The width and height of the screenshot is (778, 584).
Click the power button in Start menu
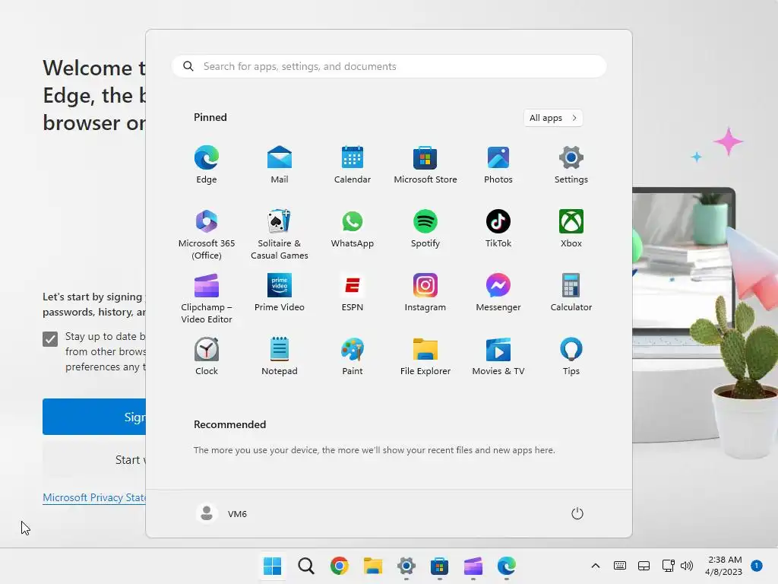(577, 513)
